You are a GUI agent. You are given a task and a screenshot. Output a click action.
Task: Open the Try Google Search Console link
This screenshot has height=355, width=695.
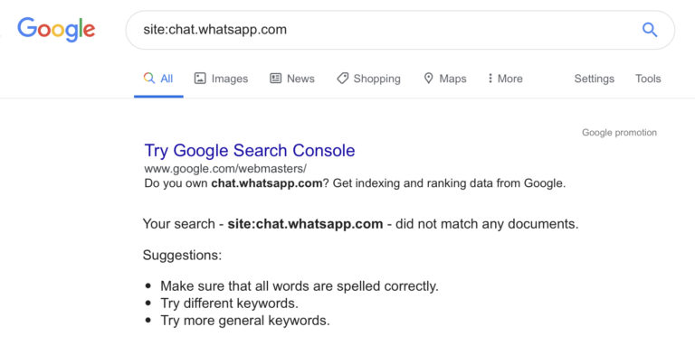coord(250,151)
